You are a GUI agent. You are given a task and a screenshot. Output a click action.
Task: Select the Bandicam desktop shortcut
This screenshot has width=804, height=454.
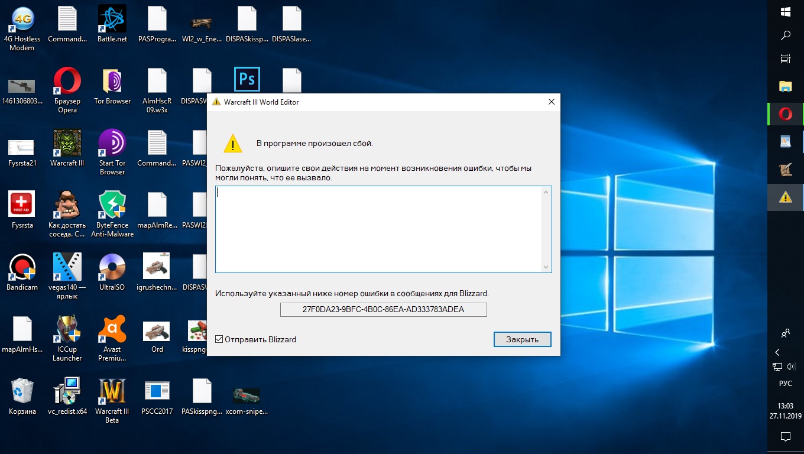click(x=22, y=273)
